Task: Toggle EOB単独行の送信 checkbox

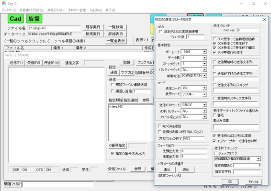Action: pyautogui.click(x=215, y=52)
